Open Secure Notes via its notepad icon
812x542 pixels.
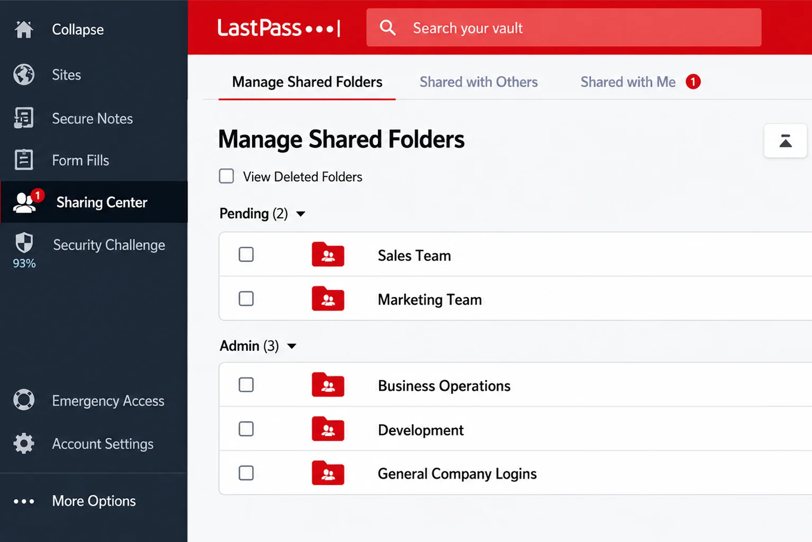click(x=24, y=118)
